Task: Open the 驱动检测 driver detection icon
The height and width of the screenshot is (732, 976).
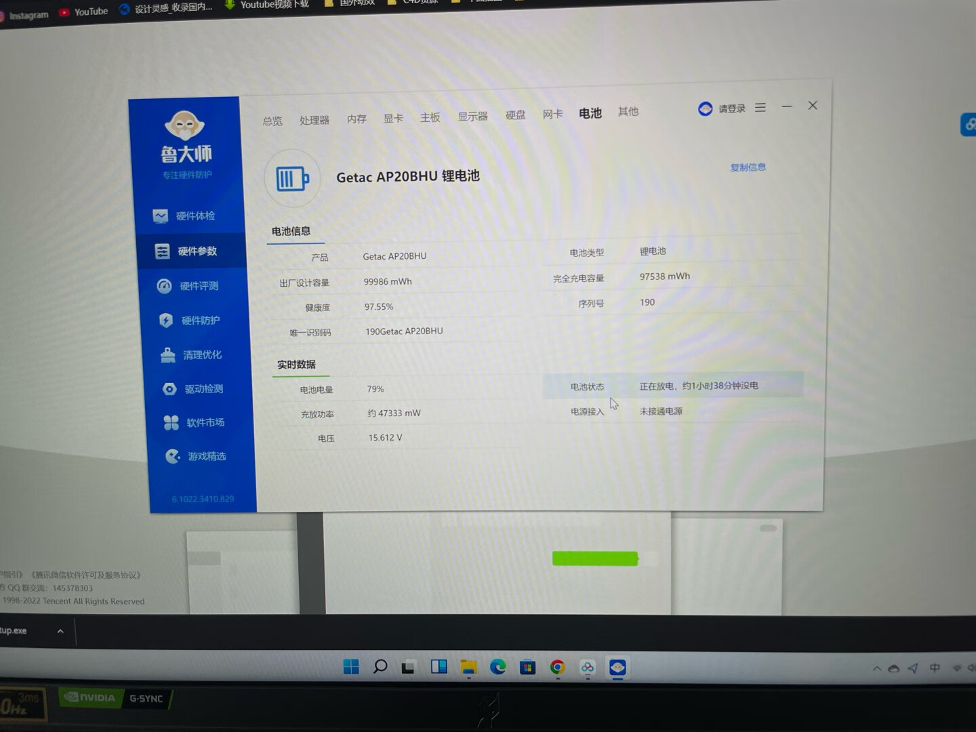Action: click(x=169, y=389)
